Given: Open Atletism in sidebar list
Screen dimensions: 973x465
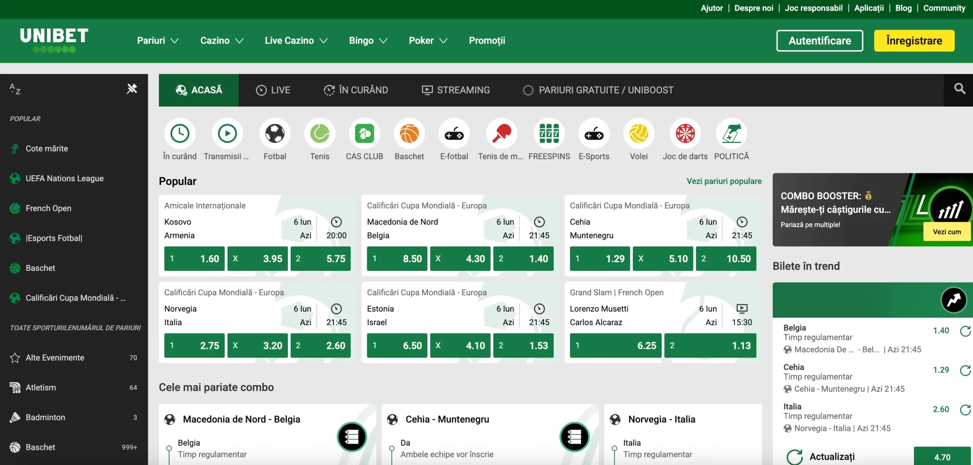Looking at the screenshot, I should (x=74, y=387).
